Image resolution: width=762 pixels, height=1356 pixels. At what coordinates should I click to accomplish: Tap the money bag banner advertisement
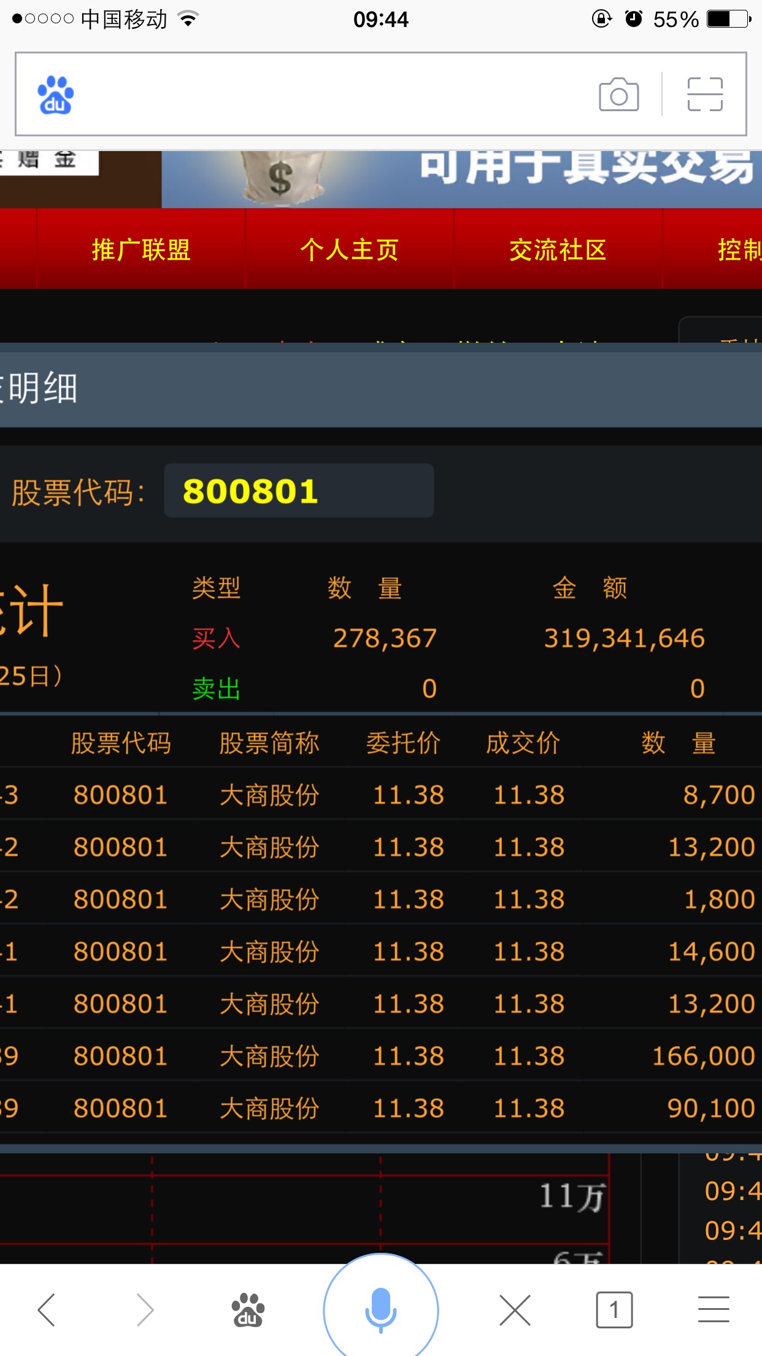click(460, 178)
